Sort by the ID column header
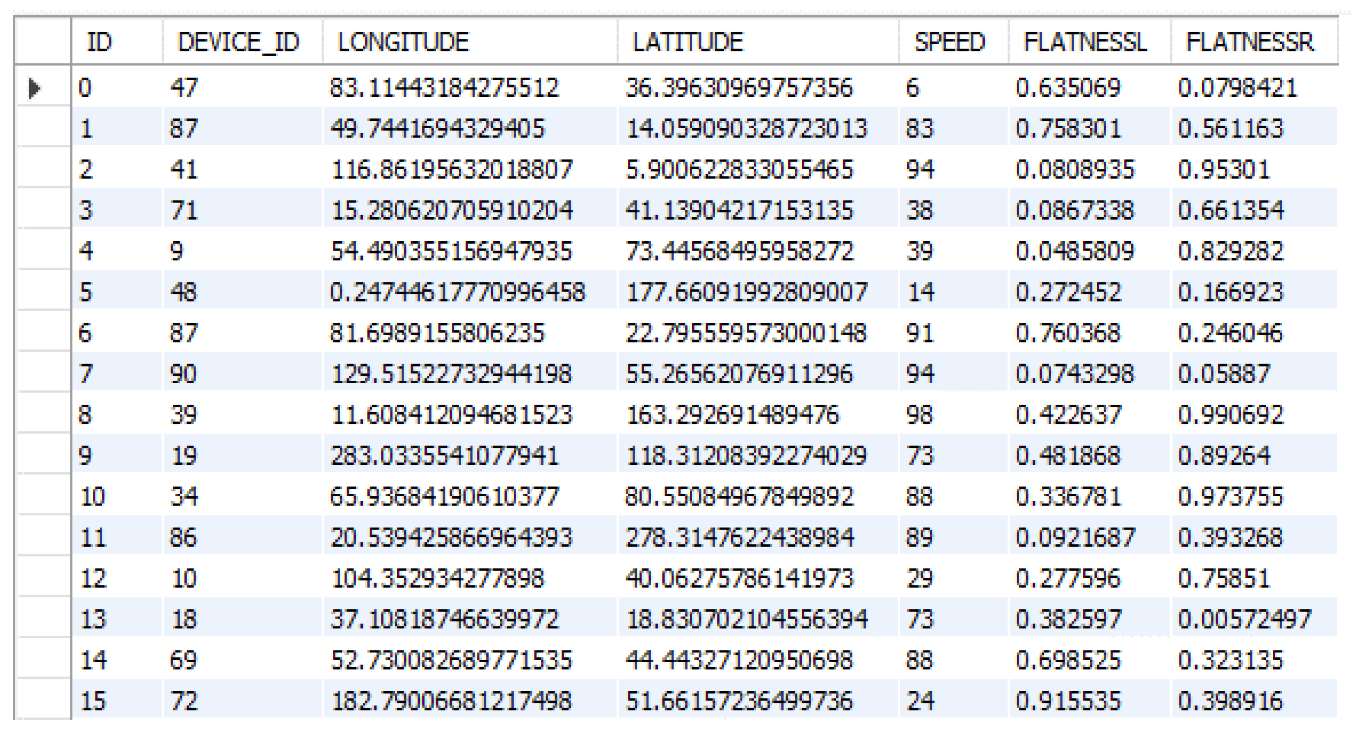Image resolution: width=1352 pixels, height=733 pixels. [x=99, y=42]
